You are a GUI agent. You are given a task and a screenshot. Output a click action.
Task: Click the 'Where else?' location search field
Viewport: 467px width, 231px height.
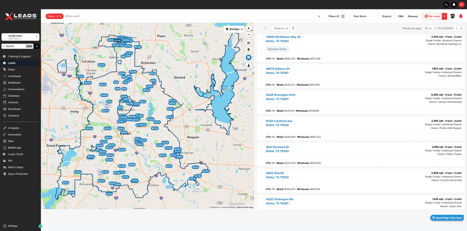(x=190, y=16)
